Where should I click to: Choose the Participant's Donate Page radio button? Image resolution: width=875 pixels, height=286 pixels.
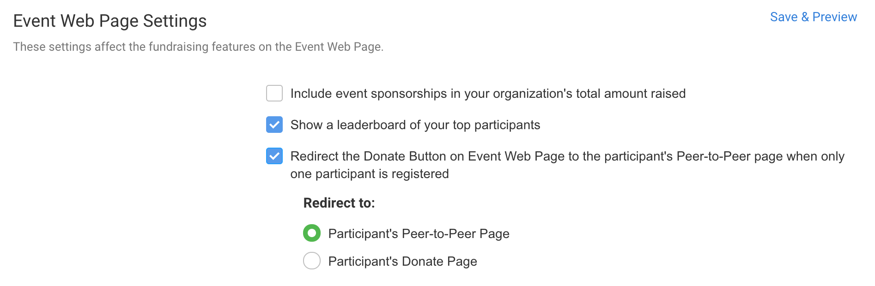[x=312, y=261]
